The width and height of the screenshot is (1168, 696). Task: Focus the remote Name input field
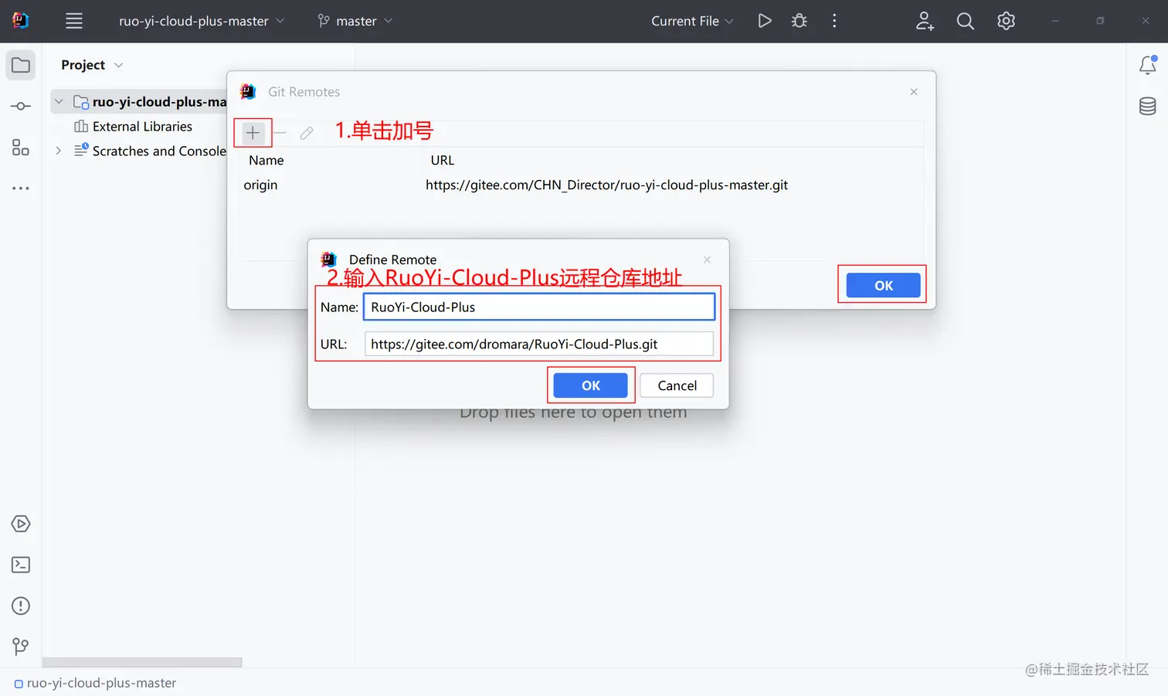[x=539, y=307]
